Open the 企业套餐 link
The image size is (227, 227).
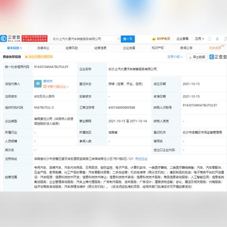(x=183, y=39)
